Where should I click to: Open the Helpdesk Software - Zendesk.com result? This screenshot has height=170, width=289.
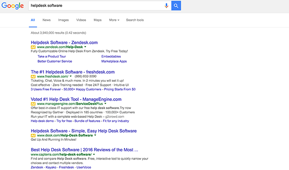[64, 42]
